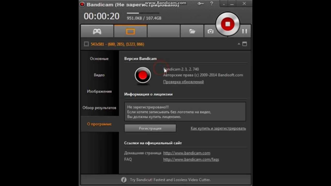
Task: Click the disk usage progress bar
Action: (143, 13)
